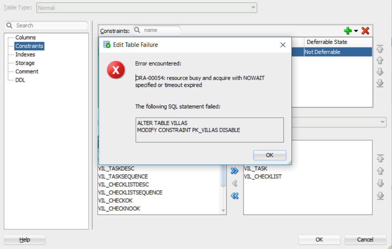The height and width of the screenshot is (249, 392).
Task: Move the selected column up one position
Action: [380, 171]
